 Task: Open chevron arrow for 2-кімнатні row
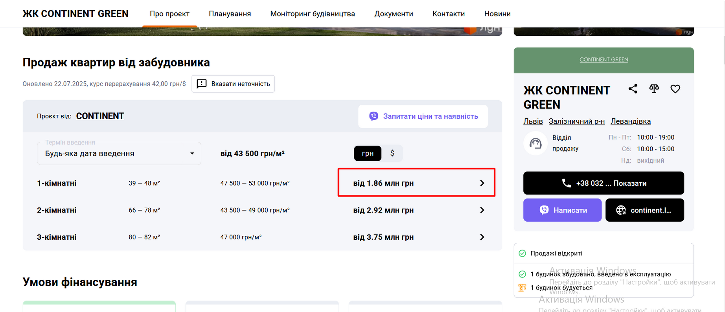click(482, 210)
